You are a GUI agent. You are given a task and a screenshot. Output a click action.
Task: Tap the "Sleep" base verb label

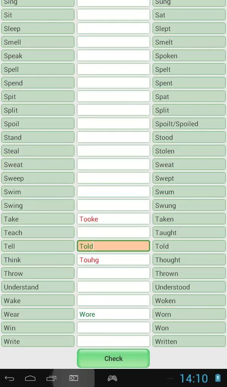point(38,28)
